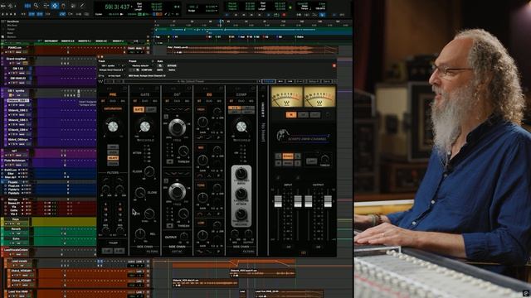Click the Waves preset name bar

(191, 81)
